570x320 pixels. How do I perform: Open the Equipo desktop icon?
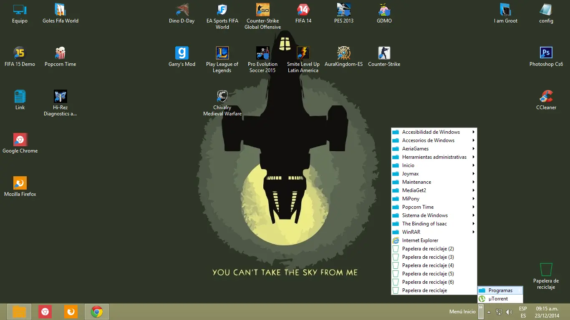(x=20, y=13)
